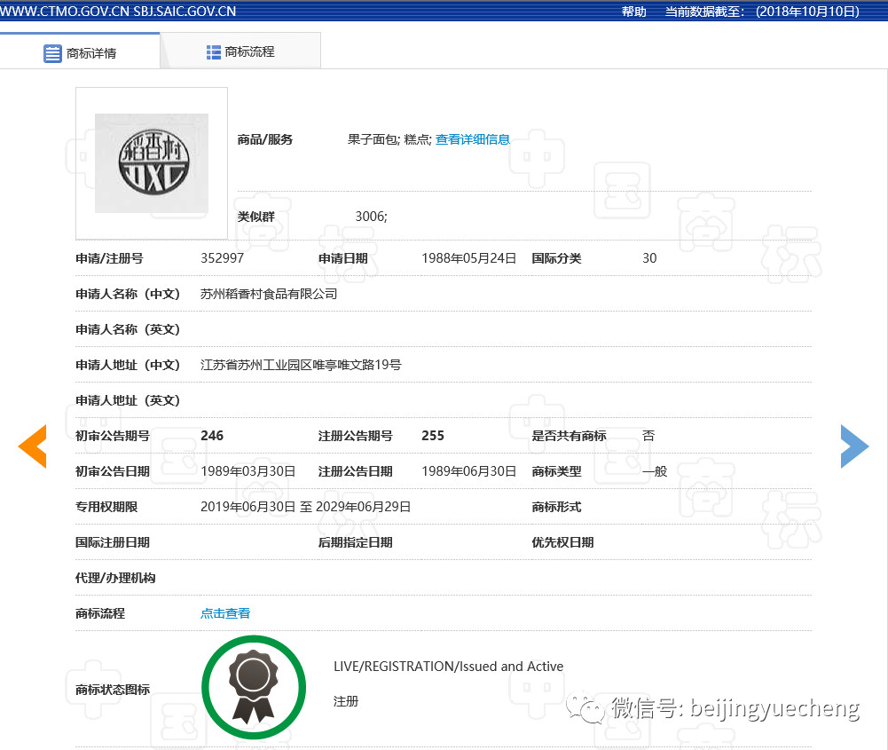
Task: Click registration announcement number 255
Action: tap(433, 436)
